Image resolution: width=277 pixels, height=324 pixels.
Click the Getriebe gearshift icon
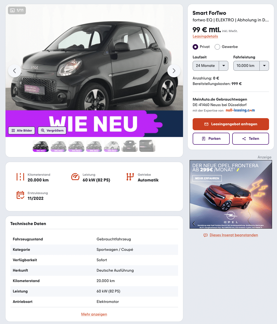tap(130, 177)
